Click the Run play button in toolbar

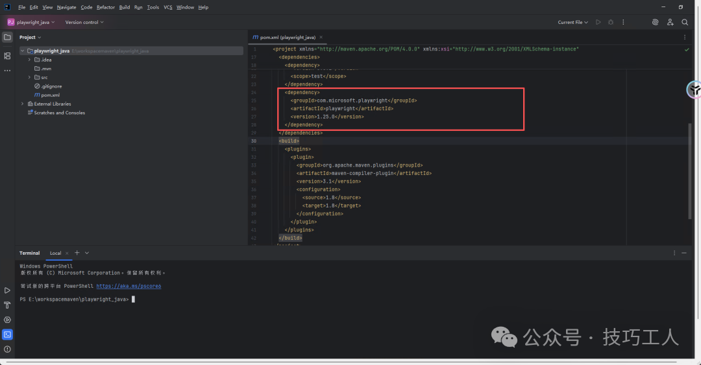pos(598,22)
